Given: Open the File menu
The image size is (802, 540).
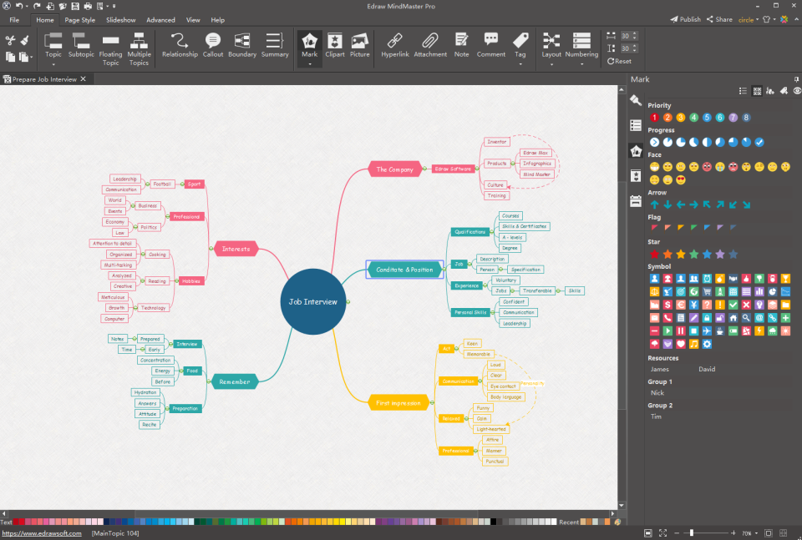Looking at the screenshot, I should 14,20.
